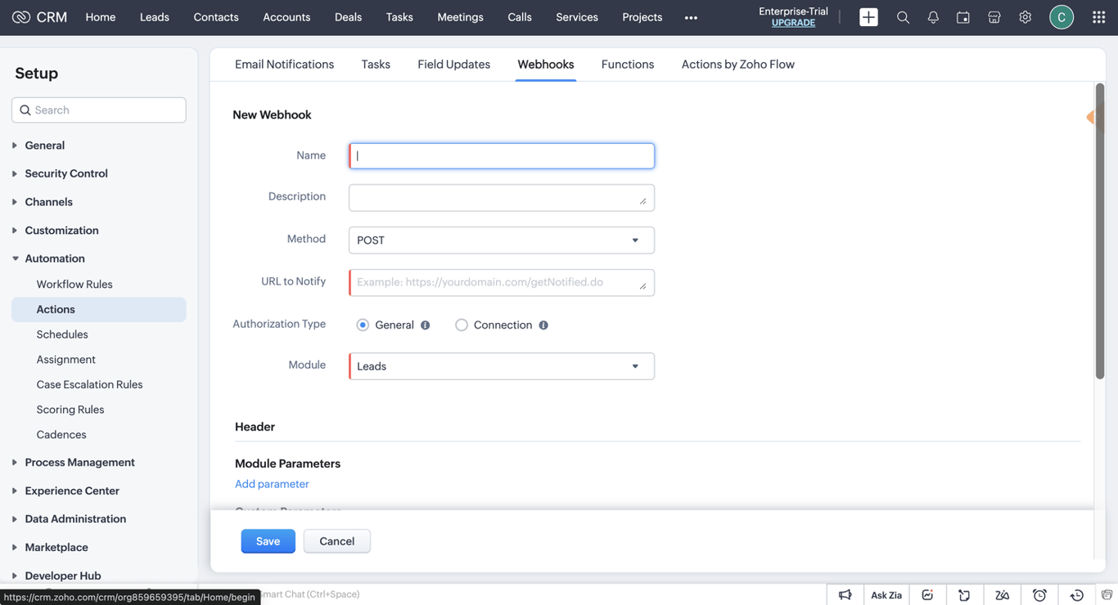Open the Projects module
The height and width of the screenshot is (605, 1118).
[x=642, y=17]
